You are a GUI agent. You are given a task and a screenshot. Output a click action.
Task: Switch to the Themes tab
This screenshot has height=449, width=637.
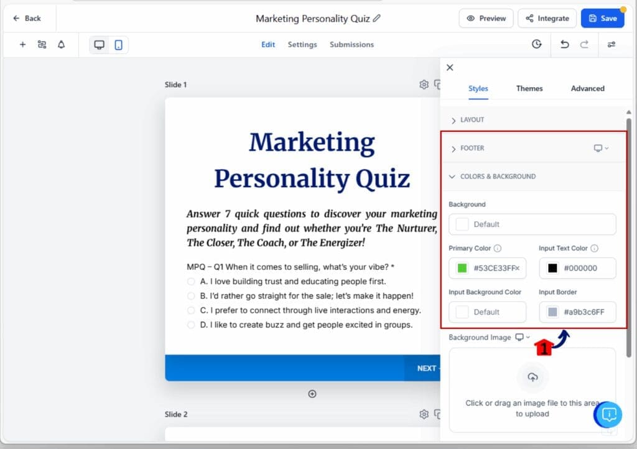(x=529, y=88)
